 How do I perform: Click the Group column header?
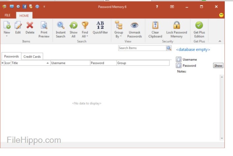tap(143, 63)
